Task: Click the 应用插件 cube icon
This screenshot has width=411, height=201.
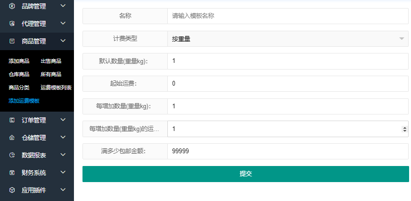Action: coord(12,190)
